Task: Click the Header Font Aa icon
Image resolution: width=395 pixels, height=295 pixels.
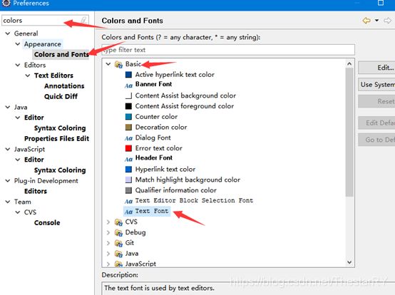Action: click(128, 159)
